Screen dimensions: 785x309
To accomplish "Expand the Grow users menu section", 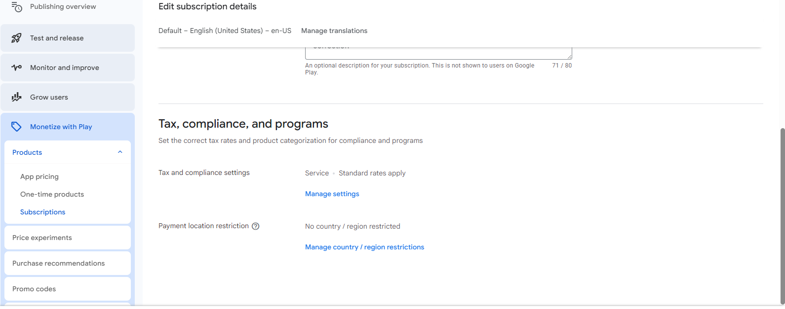I will pyautogui.click(x=49, y=97).
